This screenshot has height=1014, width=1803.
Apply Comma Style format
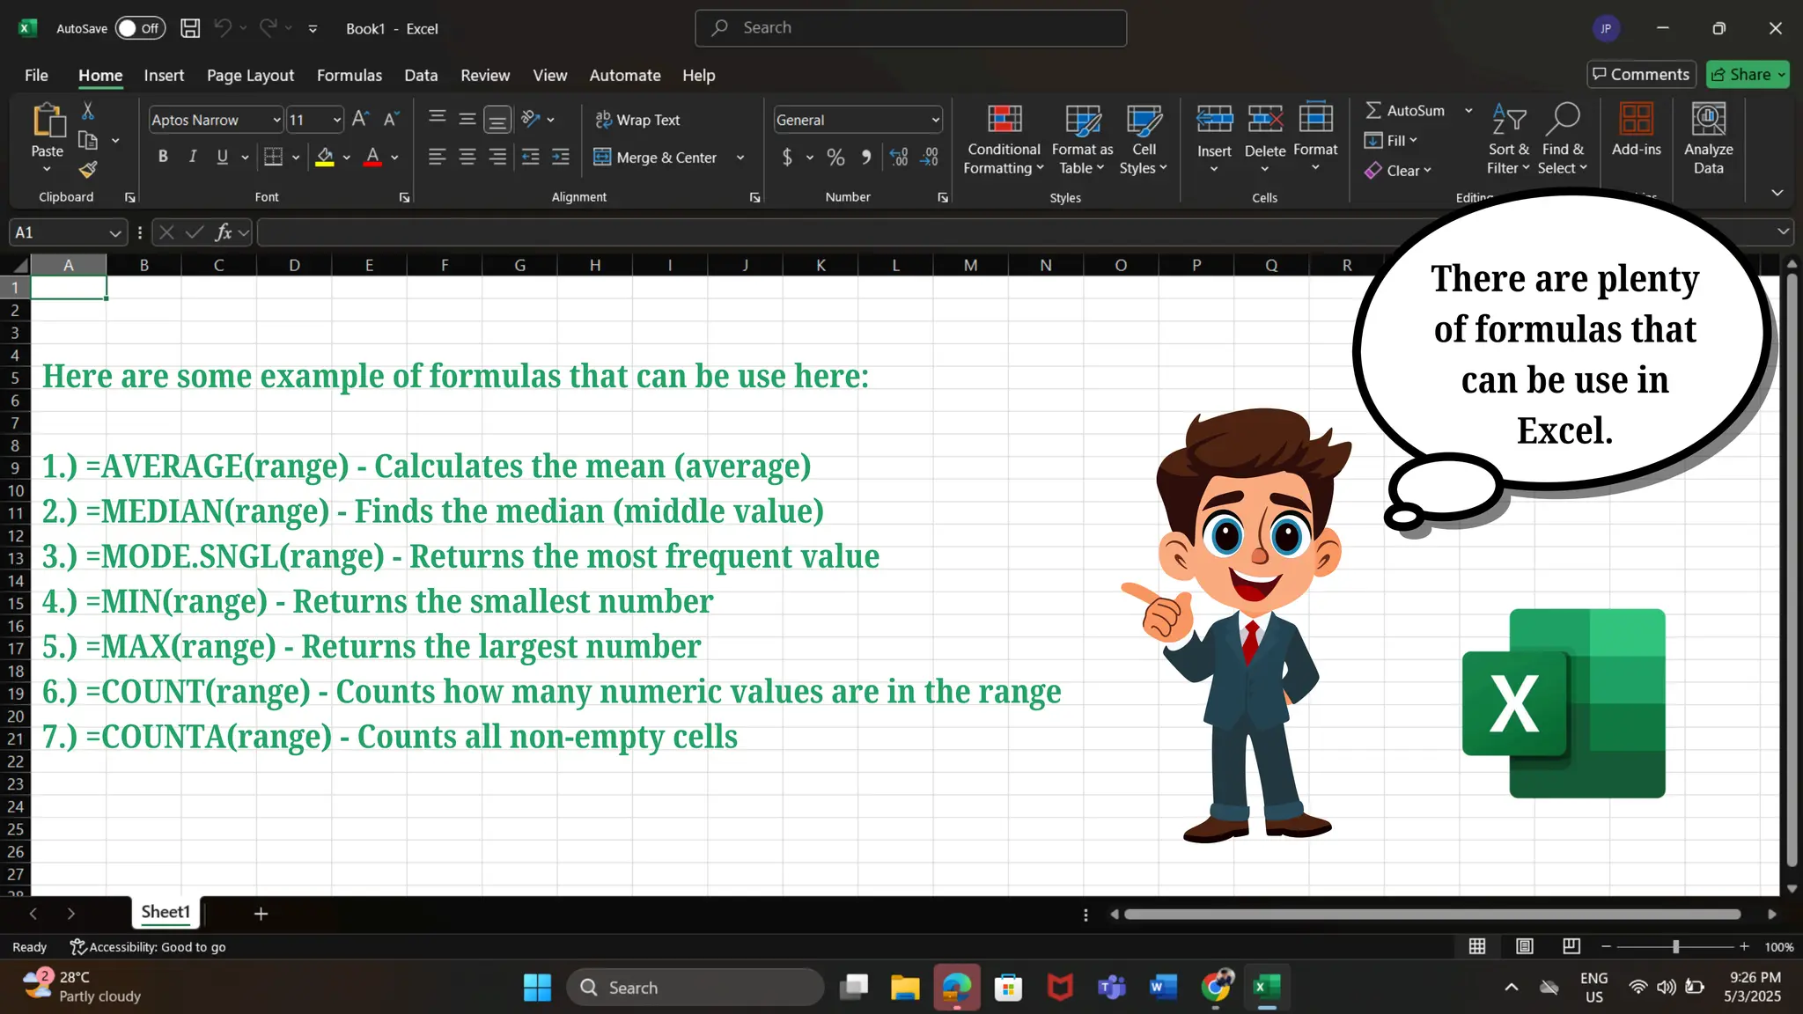[x=866, y=157]
